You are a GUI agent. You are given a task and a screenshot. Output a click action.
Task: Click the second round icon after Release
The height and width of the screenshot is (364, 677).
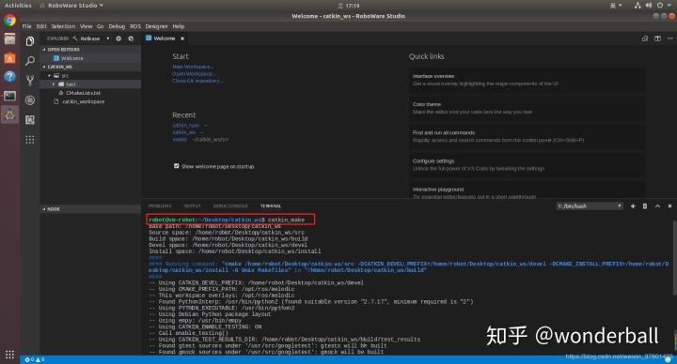point(131,38)
